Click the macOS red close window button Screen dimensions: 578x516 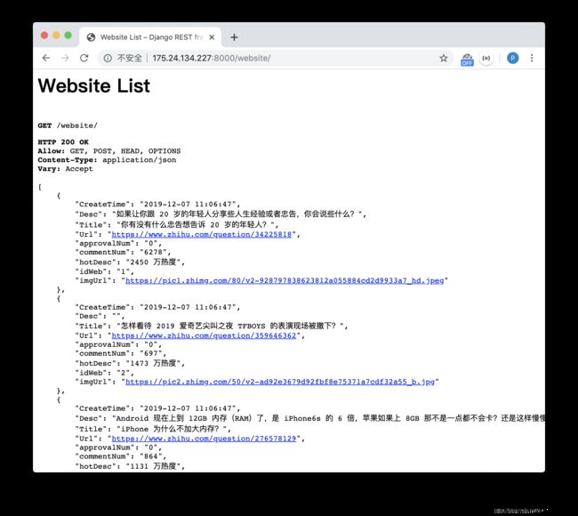(44, 35)
